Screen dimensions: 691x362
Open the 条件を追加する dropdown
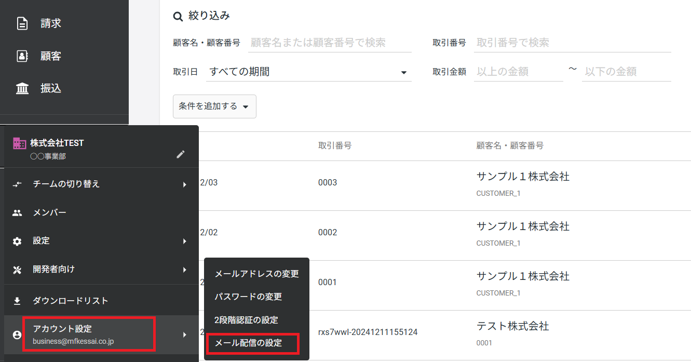[x=214, y=106]
